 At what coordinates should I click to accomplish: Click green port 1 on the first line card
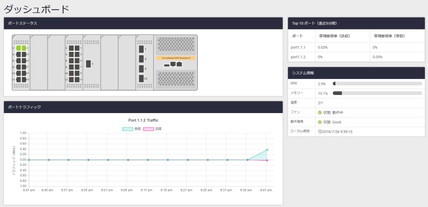click(24, 48)
